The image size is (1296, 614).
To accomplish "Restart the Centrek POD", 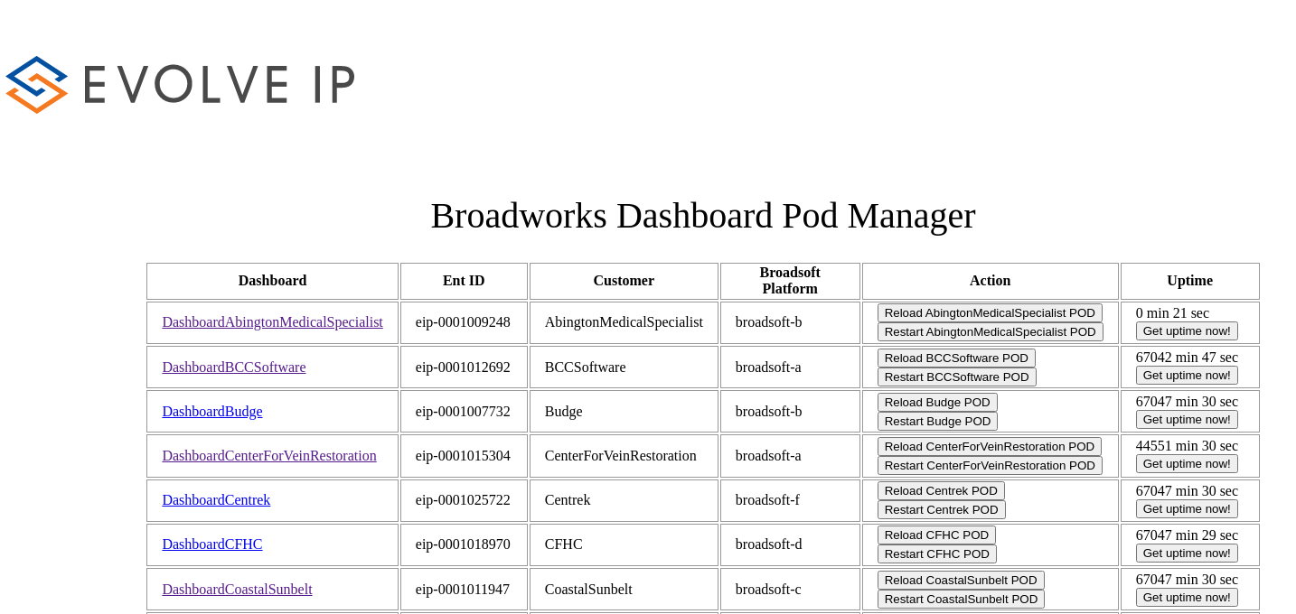I will pyautogui.click(x=941, y=510).
